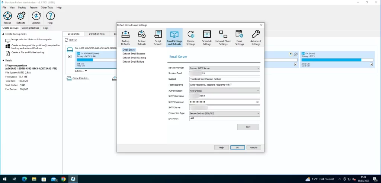Click the File and Folder backup document icon
381x183 pixels.
point(8,53)
